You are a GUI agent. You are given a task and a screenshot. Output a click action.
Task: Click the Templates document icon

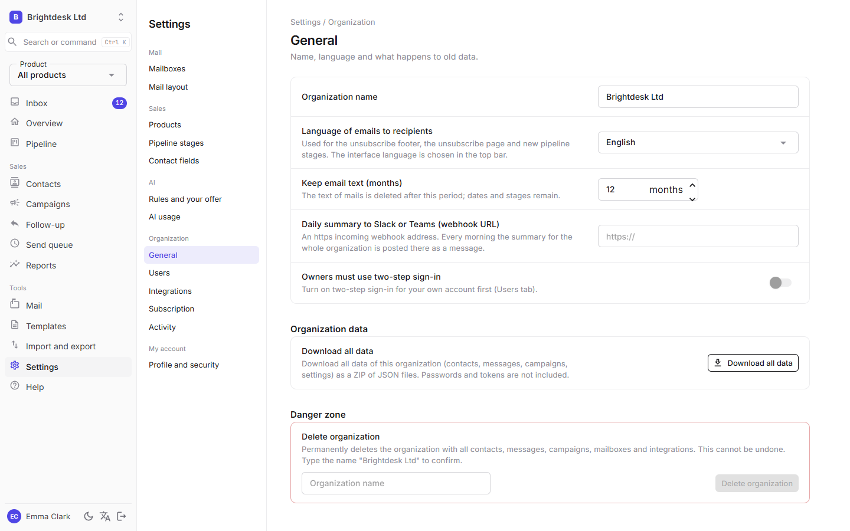(15, 326)
